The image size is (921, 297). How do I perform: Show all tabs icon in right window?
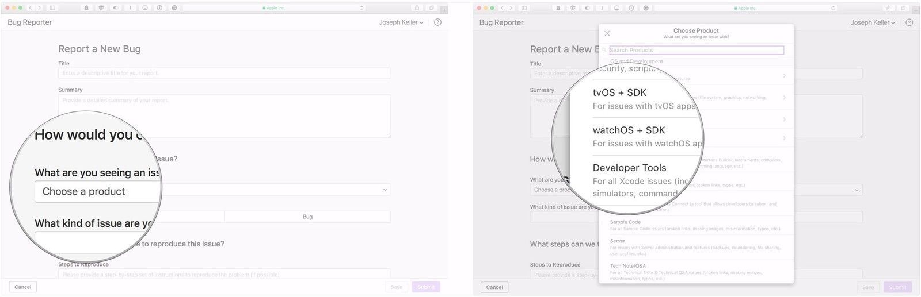[x=903, y=8]
